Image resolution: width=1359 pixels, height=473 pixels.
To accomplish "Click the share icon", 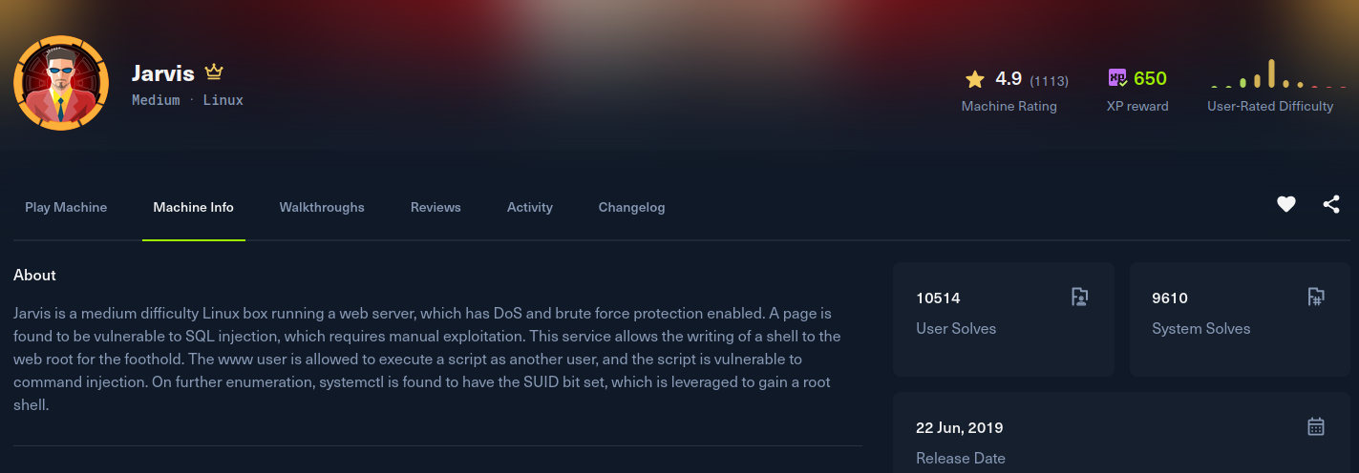I will (x=1331, y=204).
